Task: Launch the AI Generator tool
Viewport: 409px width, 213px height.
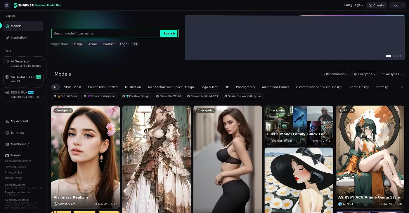Action: click(x=23, y=63)
